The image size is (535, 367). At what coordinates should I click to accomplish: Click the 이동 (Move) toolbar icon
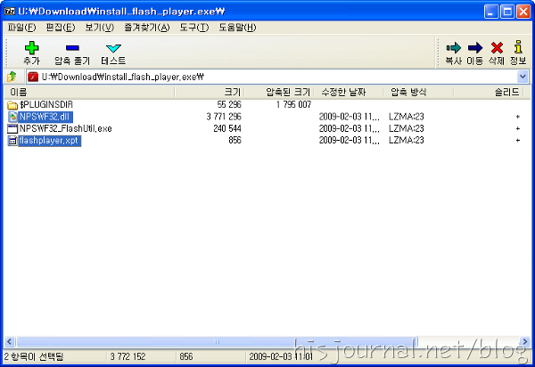click(x=475, y=48)
